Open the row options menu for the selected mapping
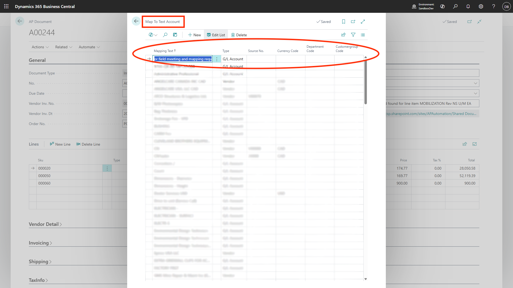Image resolution: width=513 pixels, height=288 pixels. point(217,59)
